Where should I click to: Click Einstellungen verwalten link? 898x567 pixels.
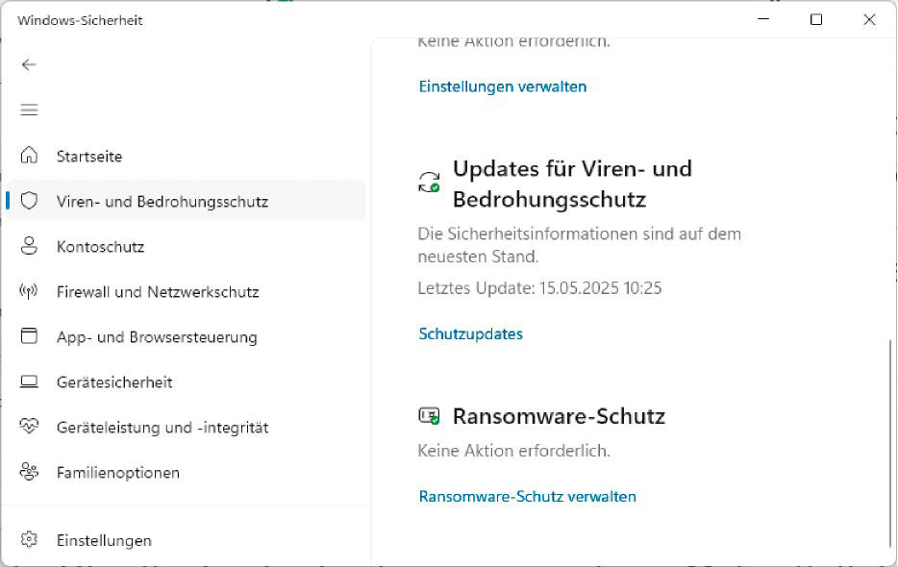tap(503, 86)
